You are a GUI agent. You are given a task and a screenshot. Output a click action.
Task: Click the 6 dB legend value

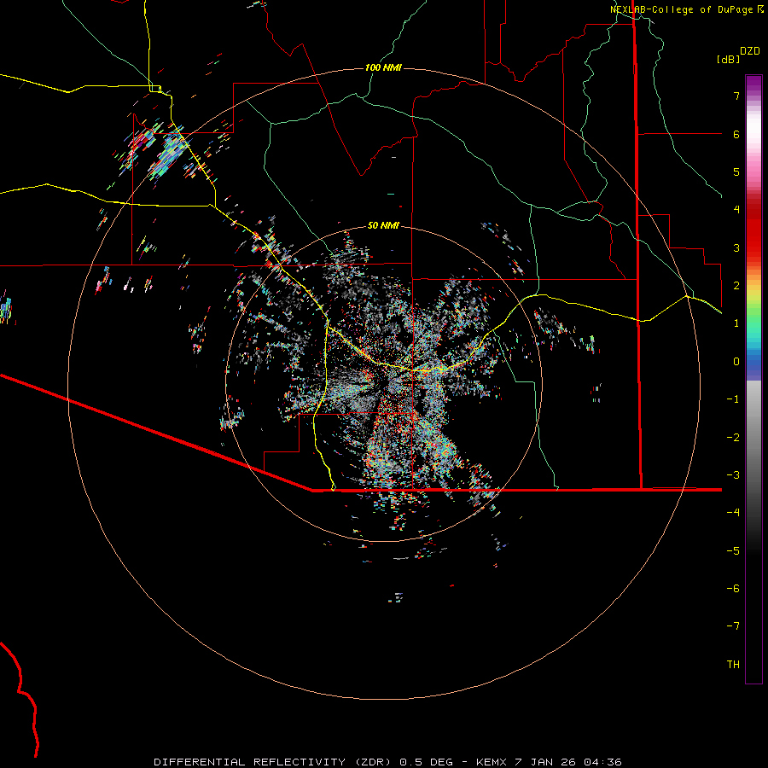point(736,134)
